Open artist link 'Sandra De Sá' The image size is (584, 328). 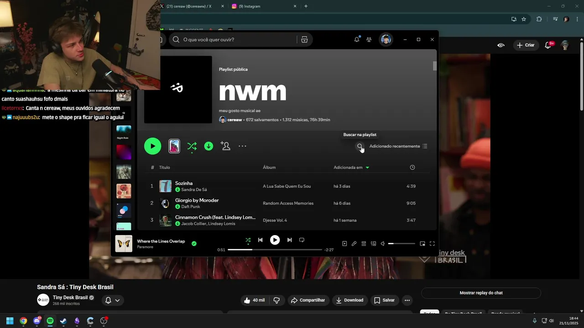tap(194, 190)
